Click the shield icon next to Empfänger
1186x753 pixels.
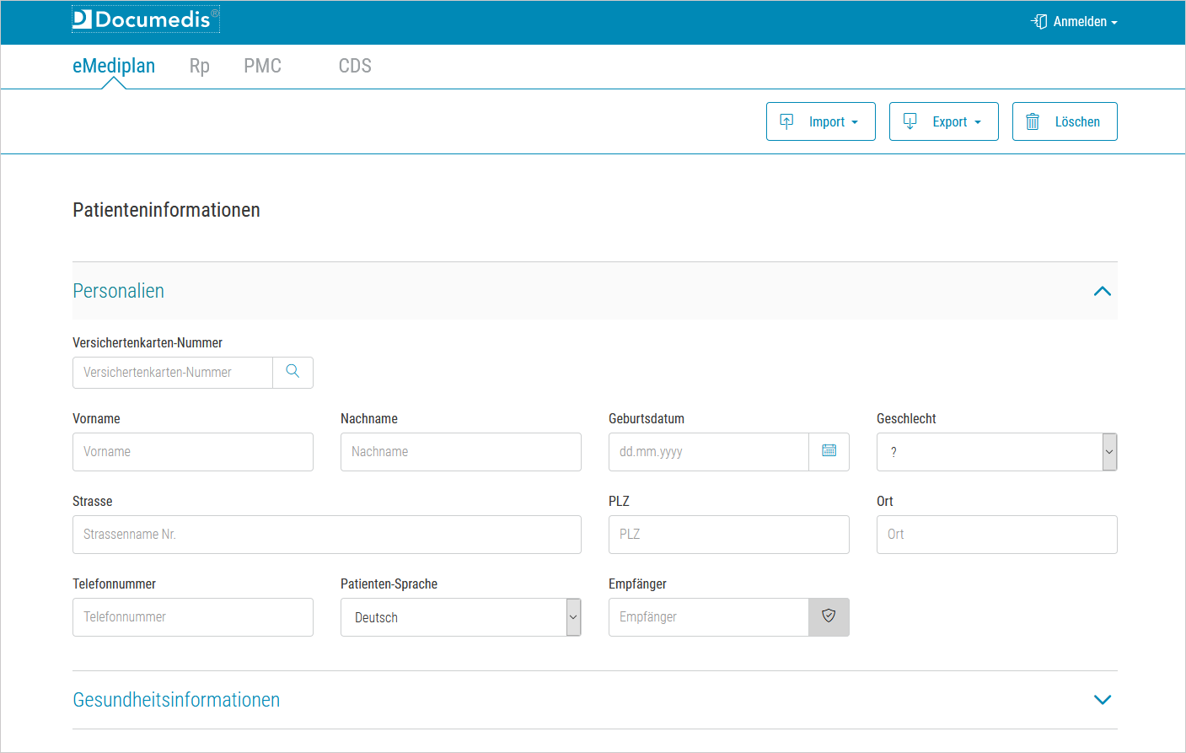point(829,616)
